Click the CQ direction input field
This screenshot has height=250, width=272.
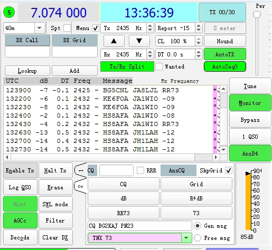click(x=116, y=170)
